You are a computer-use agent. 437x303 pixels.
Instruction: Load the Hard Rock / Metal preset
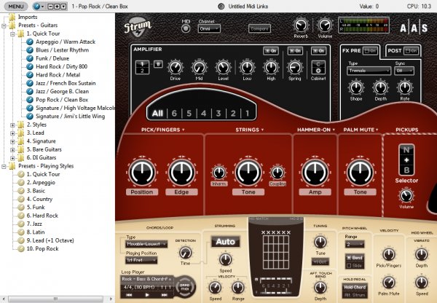[x=58, y=75]
